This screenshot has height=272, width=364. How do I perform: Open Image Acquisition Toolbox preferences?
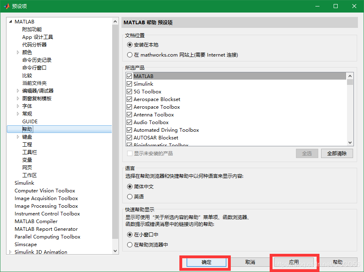click(x=46, y=198)
